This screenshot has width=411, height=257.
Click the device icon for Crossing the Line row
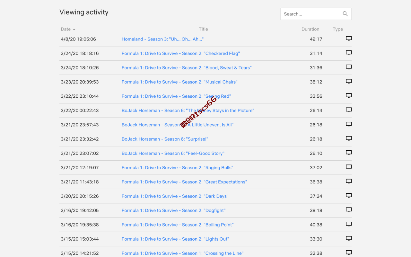tap(349, 253)
